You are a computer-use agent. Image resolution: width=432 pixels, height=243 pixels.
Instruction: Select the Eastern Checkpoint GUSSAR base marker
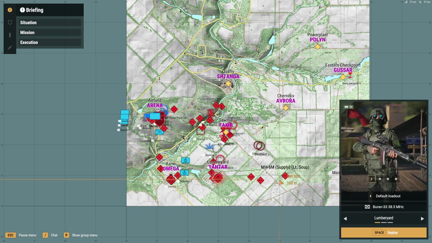[343, 77]
